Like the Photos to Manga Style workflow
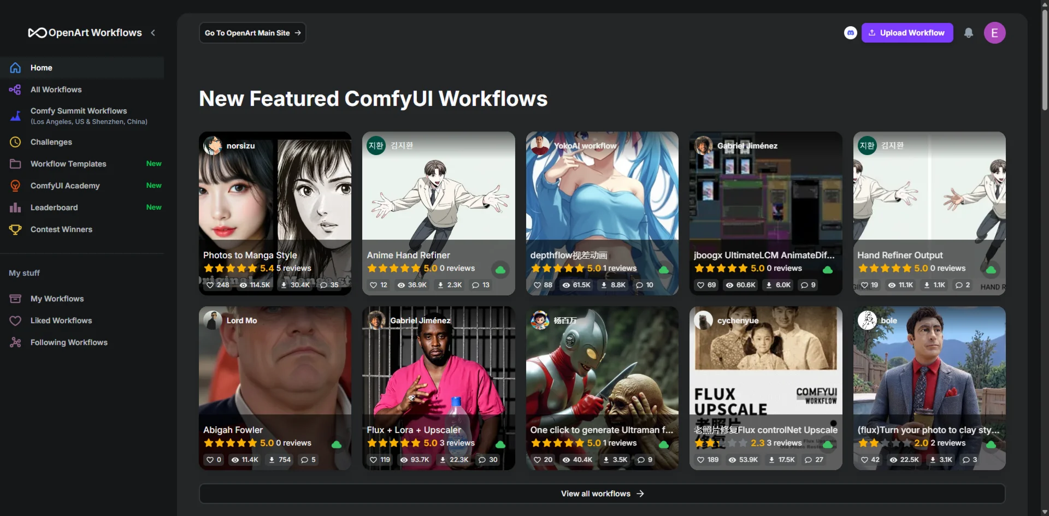 pyautogui.click(x=210, y=285)
